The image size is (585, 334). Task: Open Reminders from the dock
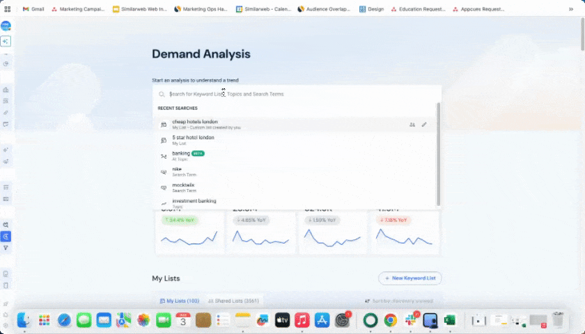[223, 320]
